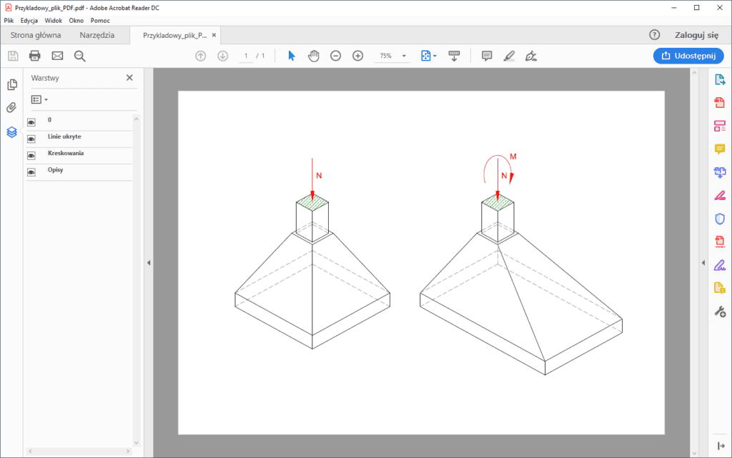Open the Page thumbnails panel icon
This screenshot has height=458, width=732.
pyautogui.click(x=11, y=85)
